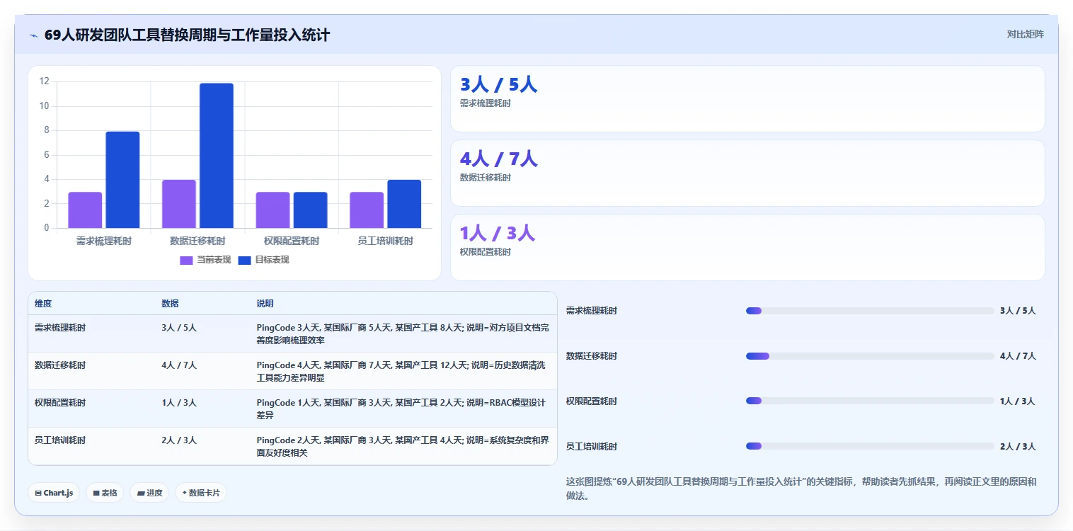Click the 权限配置耗时 cell in the table

coord(60,403)
